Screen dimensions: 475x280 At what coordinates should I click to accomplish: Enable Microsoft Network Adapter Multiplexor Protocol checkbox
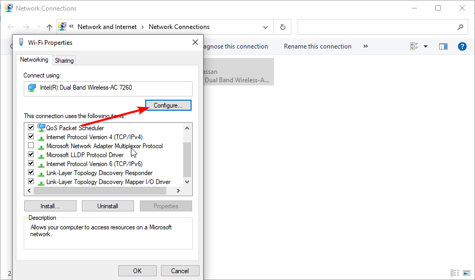click(31, 146)
